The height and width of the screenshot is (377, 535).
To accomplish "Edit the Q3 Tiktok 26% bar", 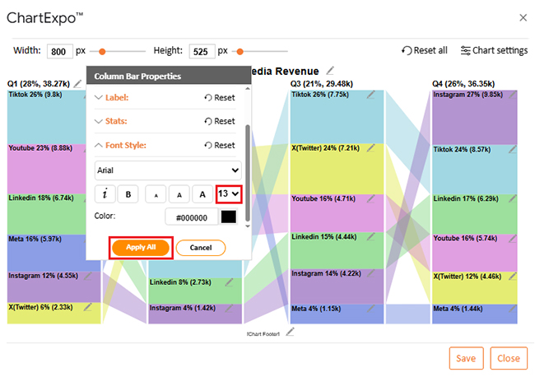I will tap(371, 95).
